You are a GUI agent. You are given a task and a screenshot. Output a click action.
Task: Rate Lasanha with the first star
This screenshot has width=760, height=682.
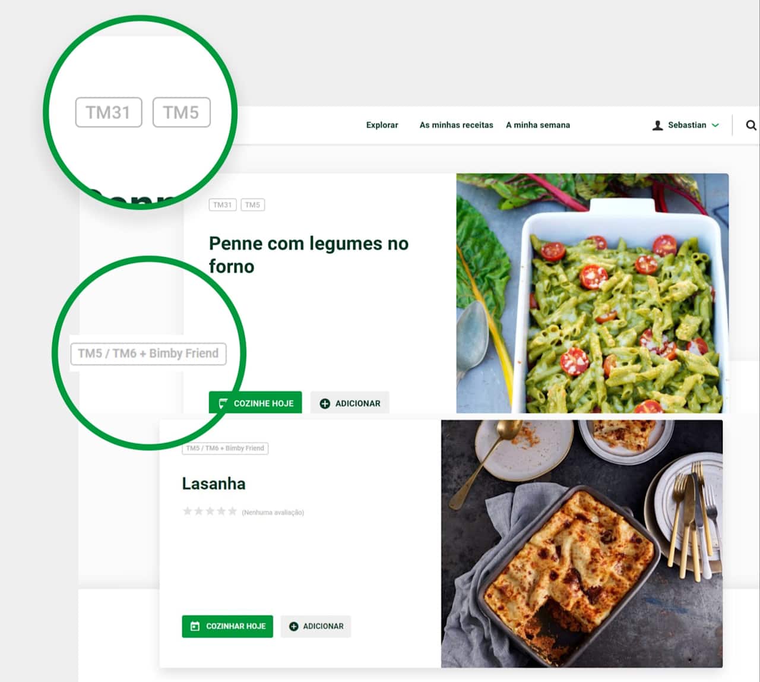tap(187, 511)
